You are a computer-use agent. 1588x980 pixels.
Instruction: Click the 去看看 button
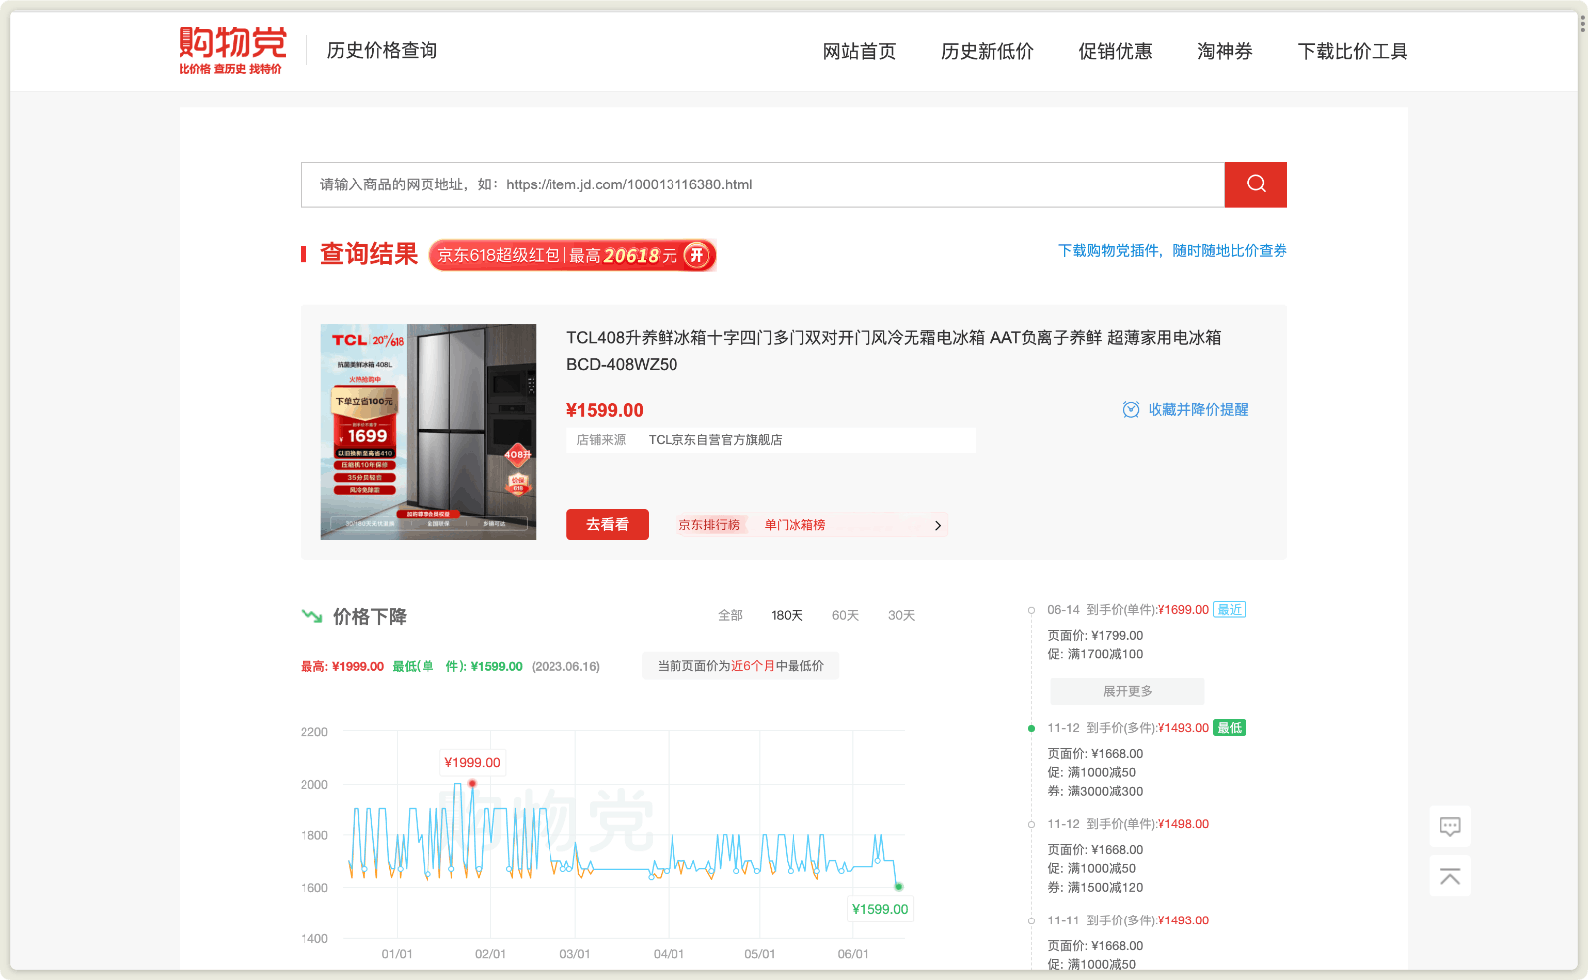click(606, 524)
